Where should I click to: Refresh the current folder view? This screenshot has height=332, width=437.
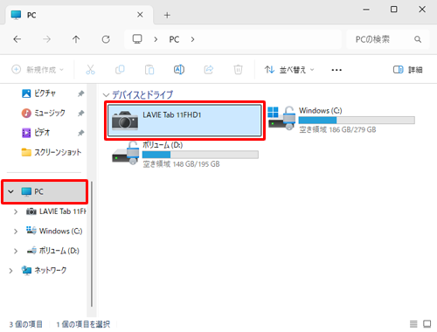click(106, 39)
